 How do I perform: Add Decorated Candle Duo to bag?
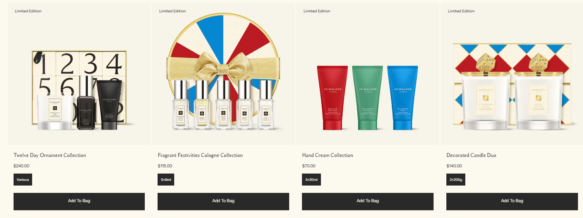(x=512, y=201)
